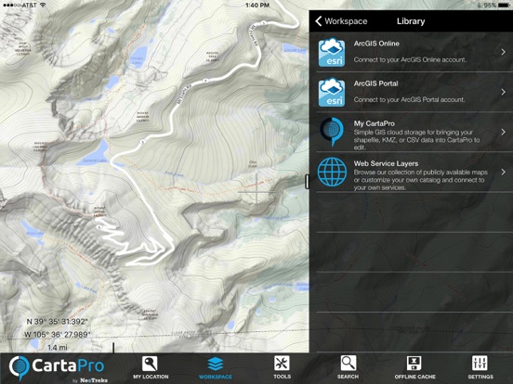
Task: Tap the Search tab label
Action: coord(348,377)
